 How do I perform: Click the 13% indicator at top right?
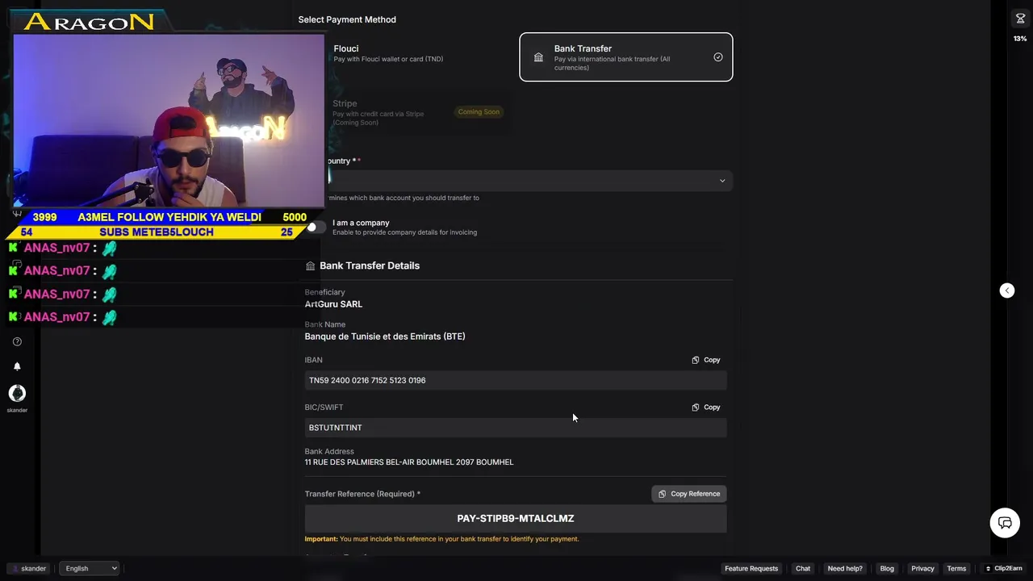1020,39
